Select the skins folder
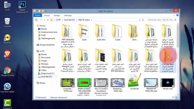The height and width of the screenshot is (109, 194). tap(134, 32)
